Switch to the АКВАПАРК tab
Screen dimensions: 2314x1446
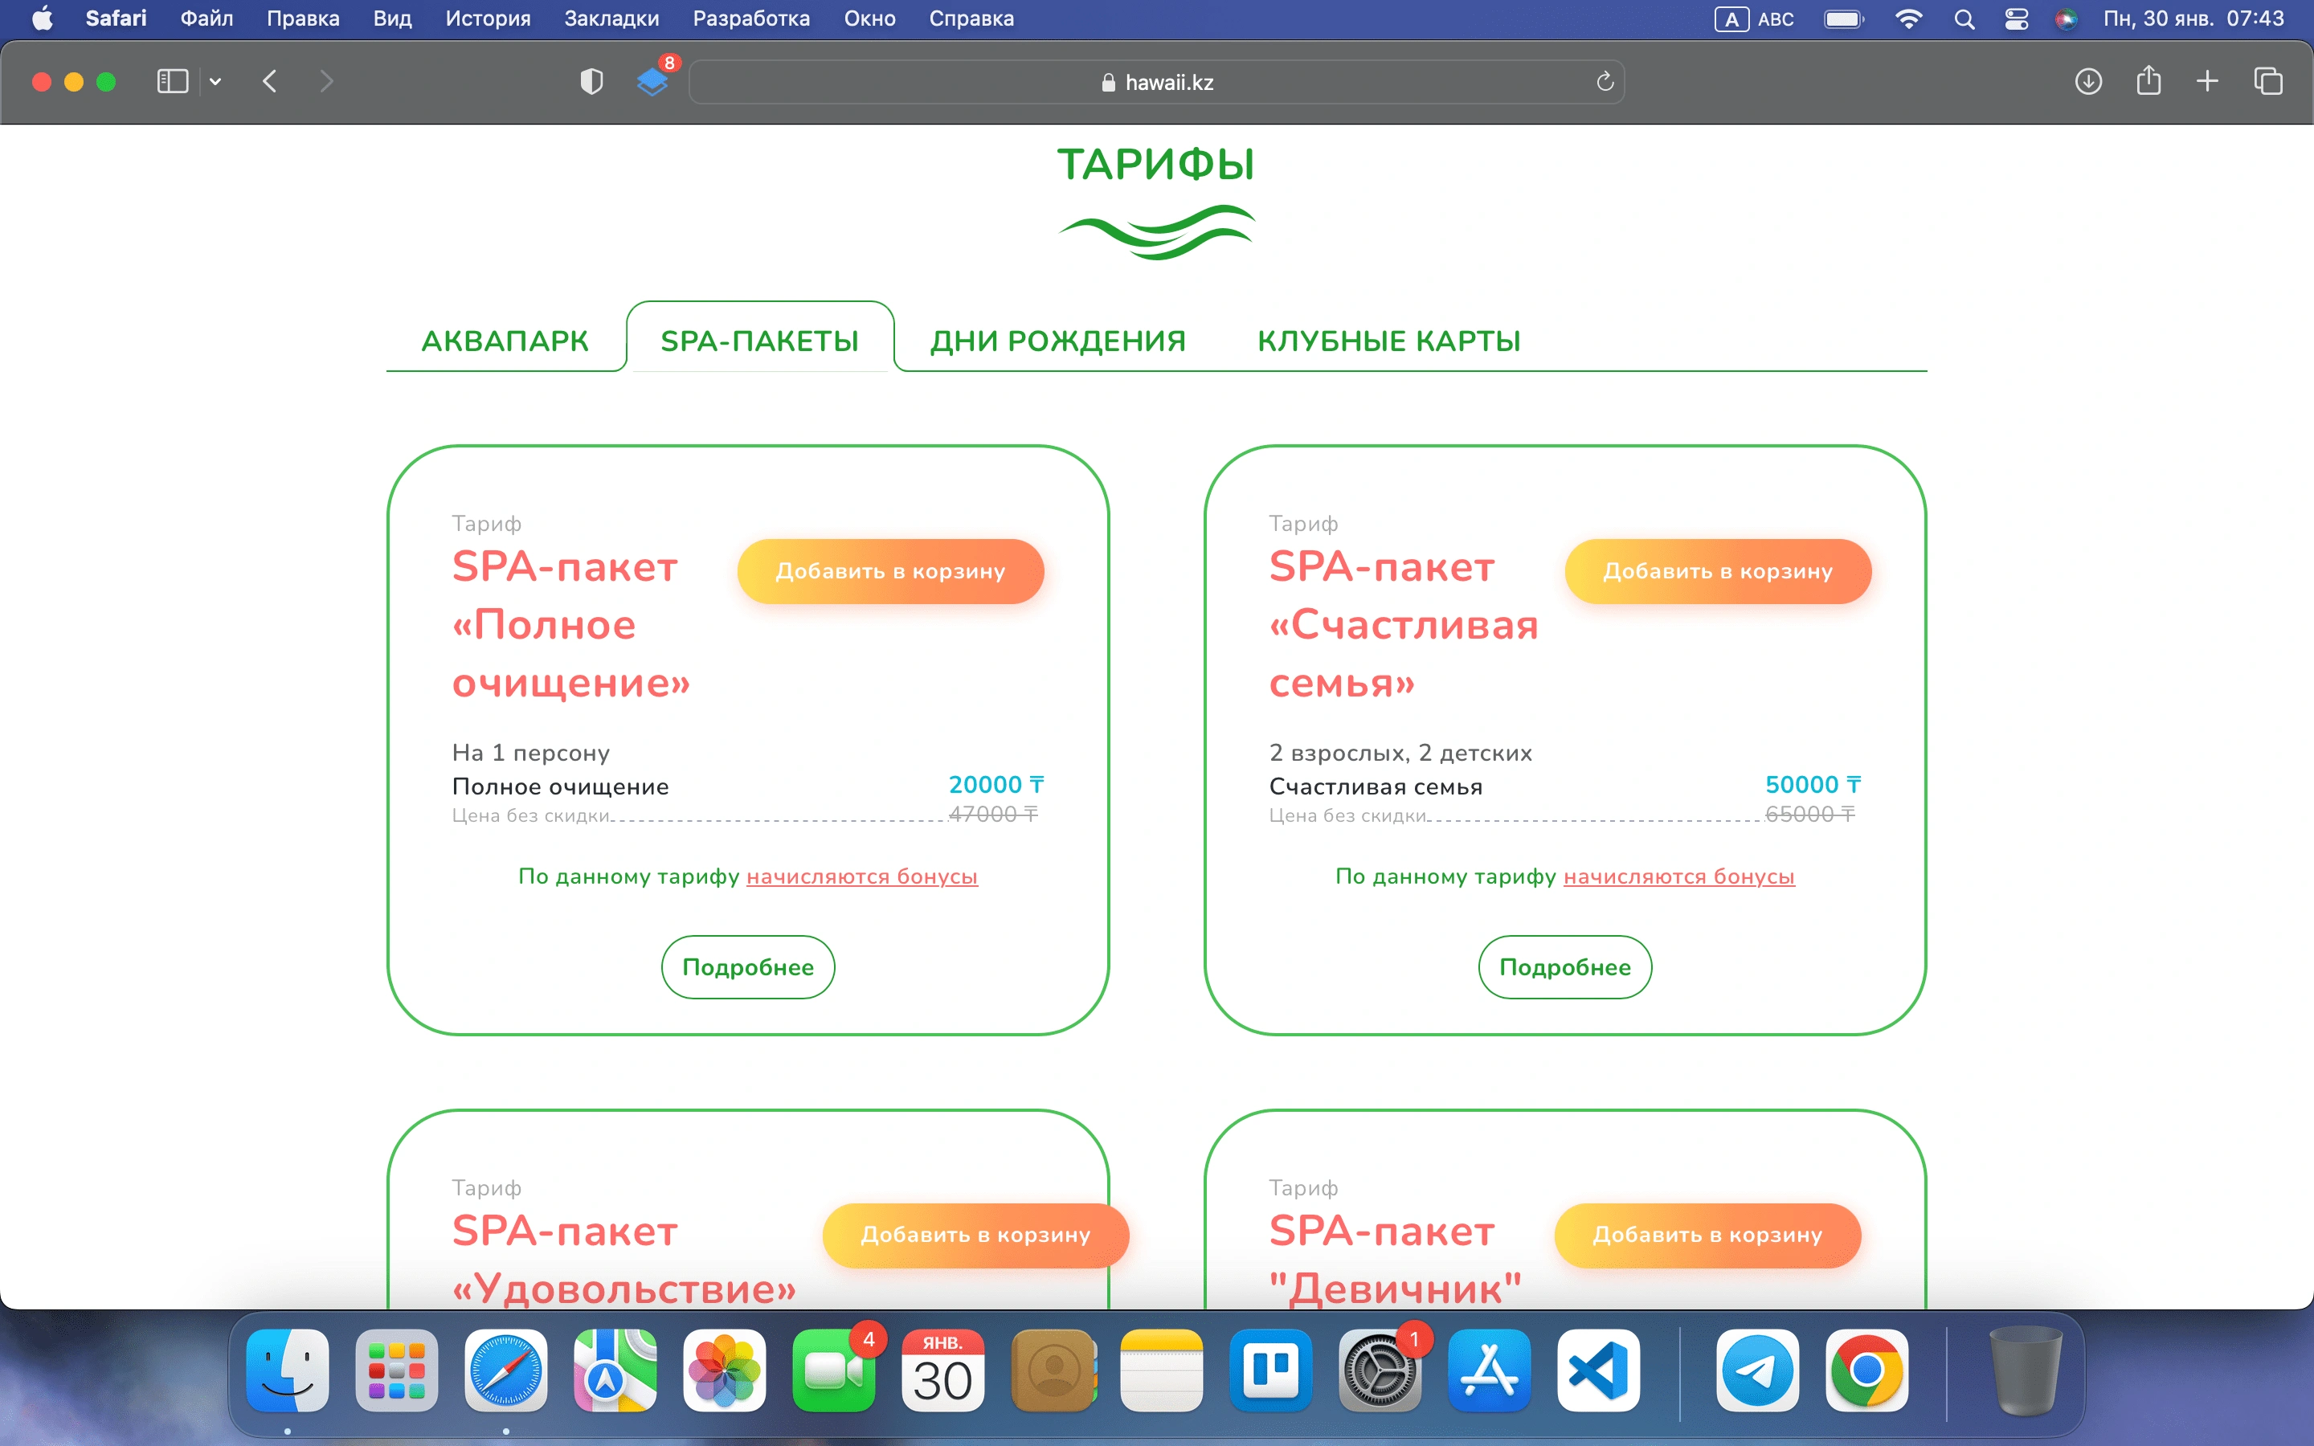[505, 341]
